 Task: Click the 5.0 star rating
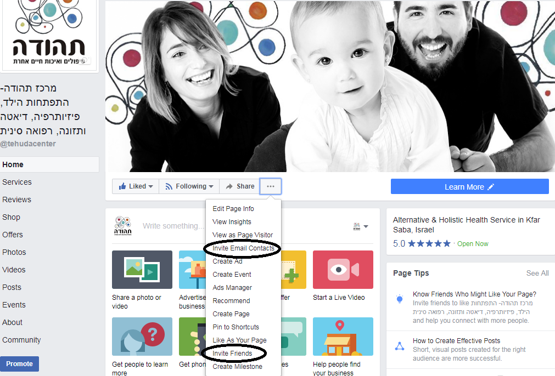point(422,243)
